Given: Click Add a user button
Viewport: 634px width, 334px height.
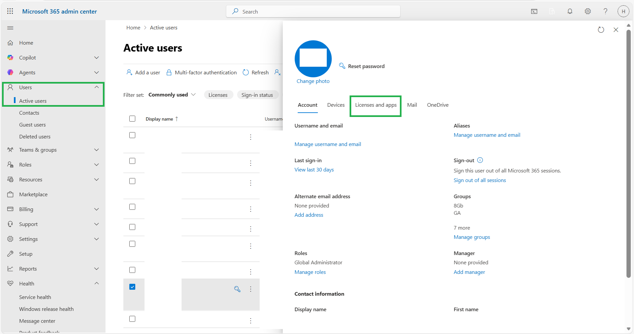Looking at the screenshot, I should pos(143,72).
